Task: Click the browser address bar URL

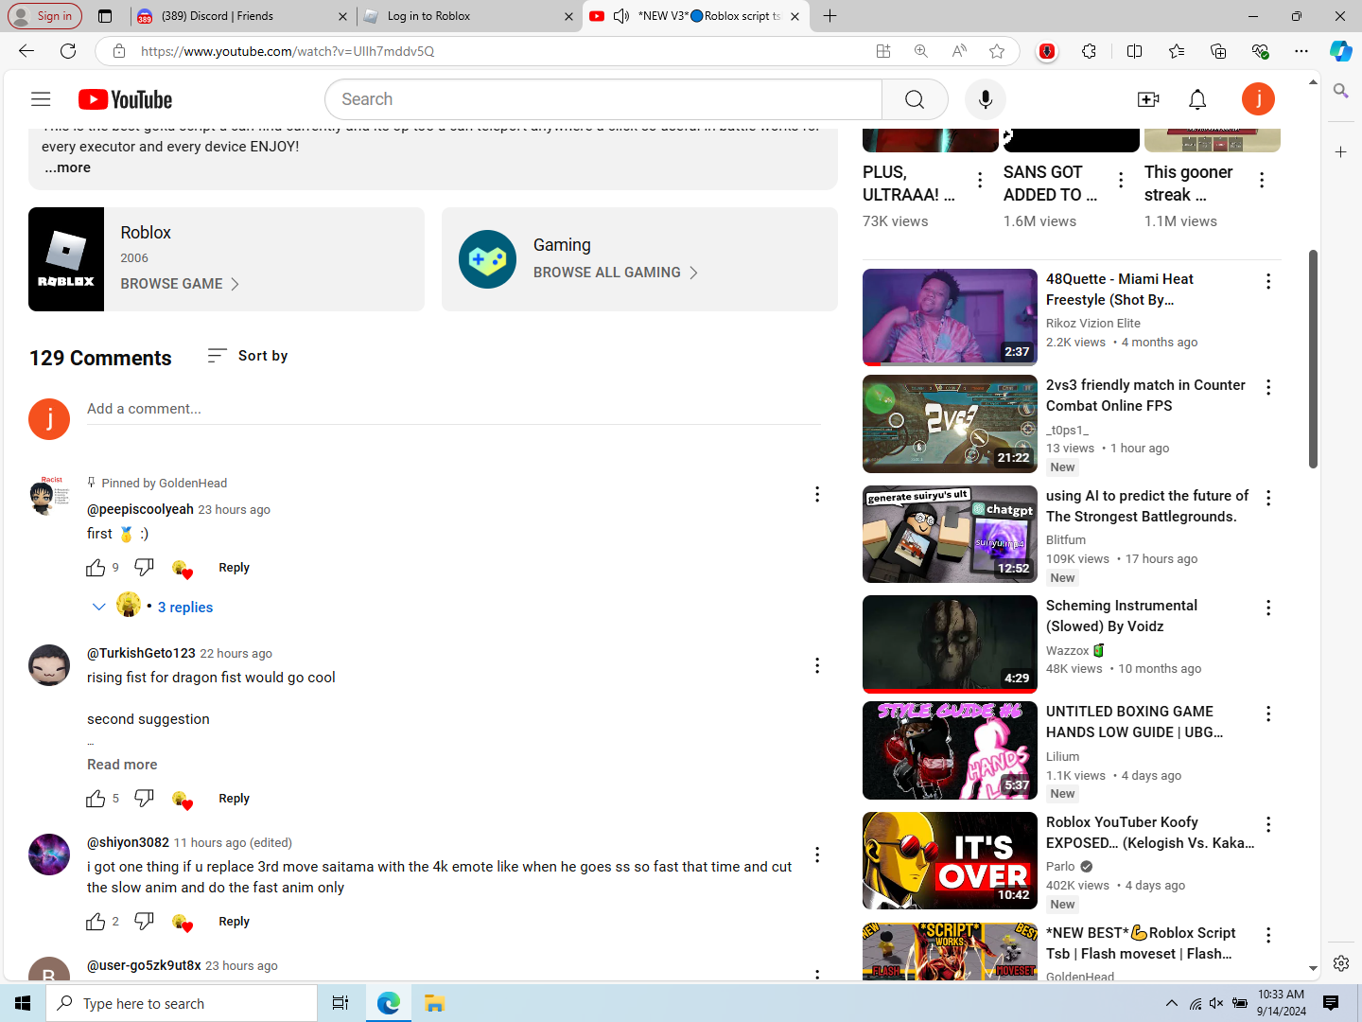Action: click(x=288, y=51)
